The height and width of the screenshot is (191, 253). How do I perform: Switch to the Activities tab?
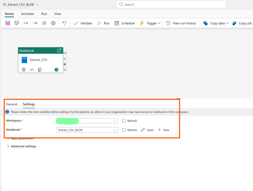27,14
